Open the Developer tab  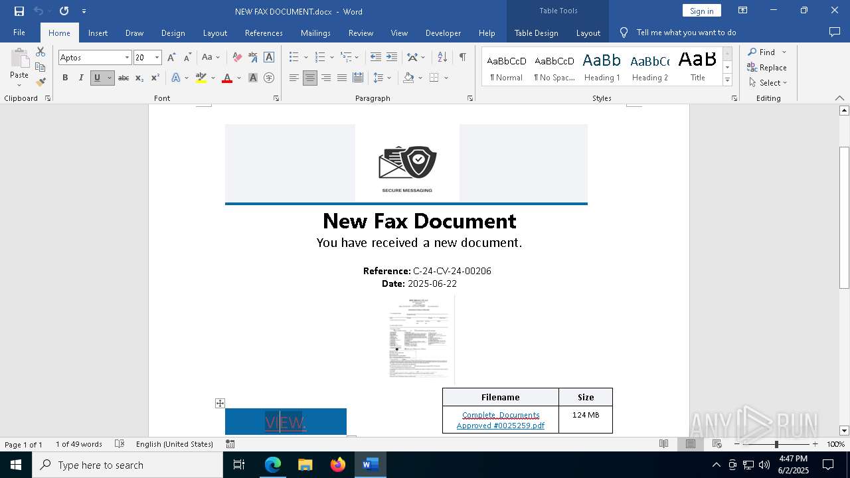pos(443,33)
